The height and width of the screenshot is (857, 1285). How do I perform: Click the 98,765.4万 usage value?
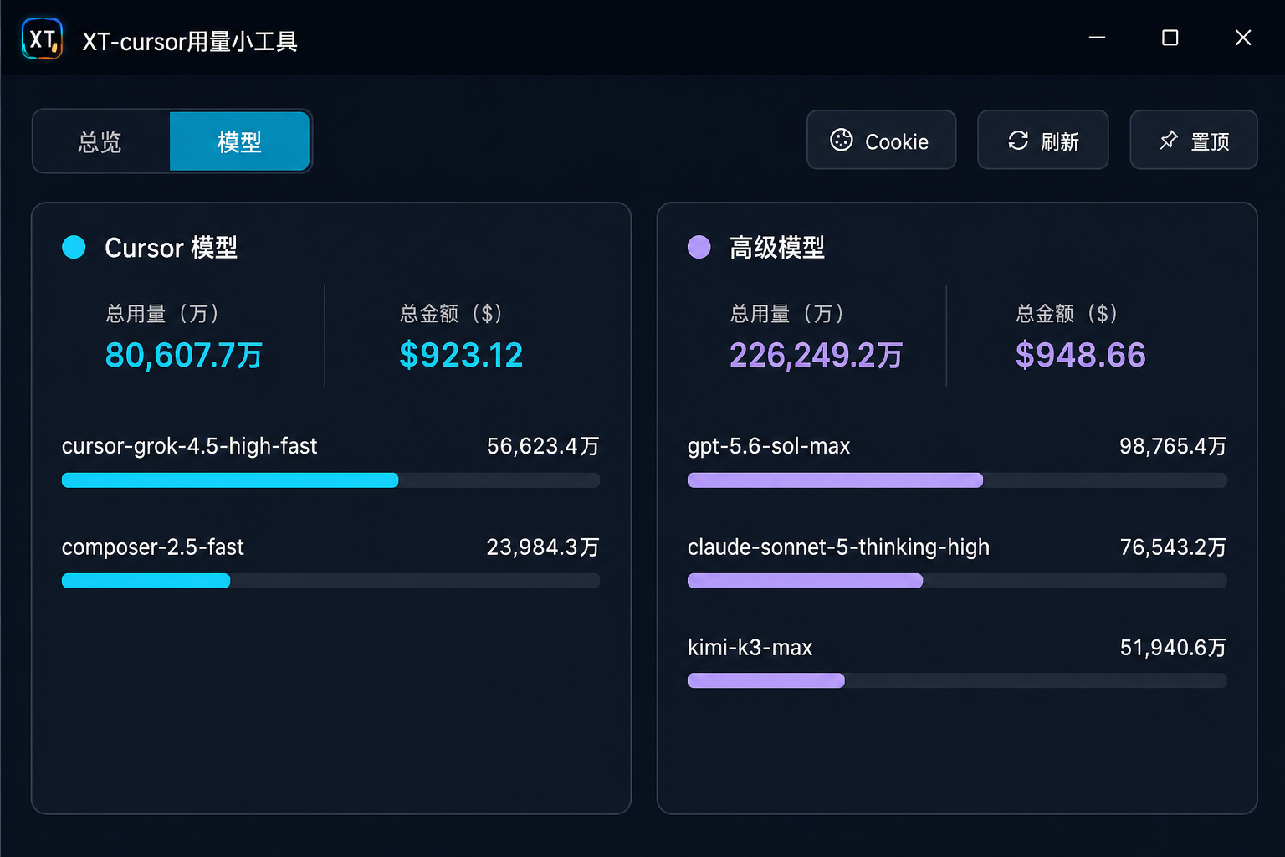click(1173, 446)
